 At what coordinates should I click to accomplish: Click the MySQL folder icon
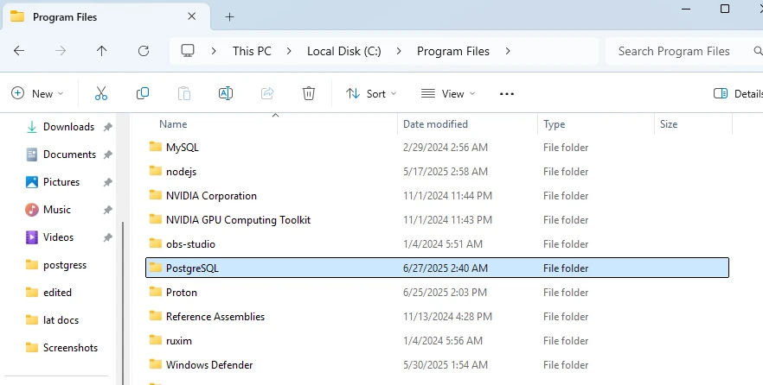tap(155, 146)
